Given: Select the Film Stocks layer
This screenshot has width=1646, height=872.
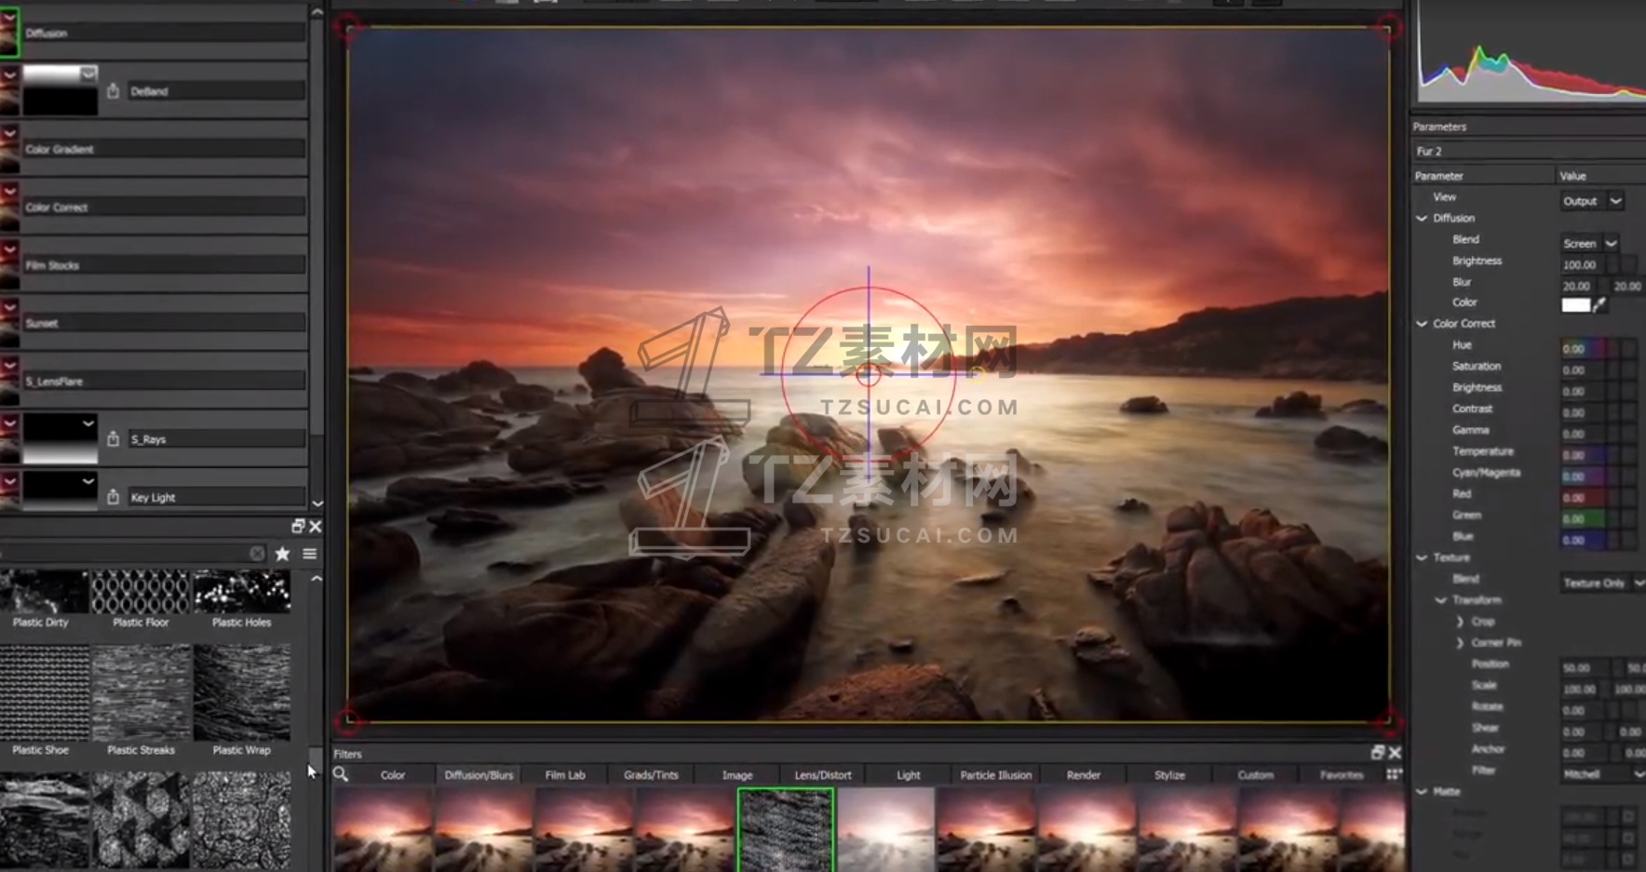Looking at the screenshot, I should pyautogui.click(x=164, y=265).
